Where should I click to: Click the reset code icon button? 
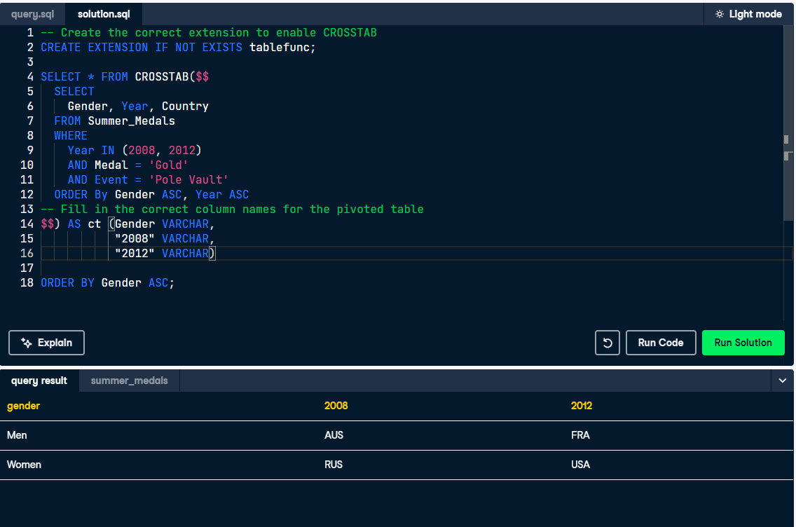pyautogui.click(x=607, y=343)
